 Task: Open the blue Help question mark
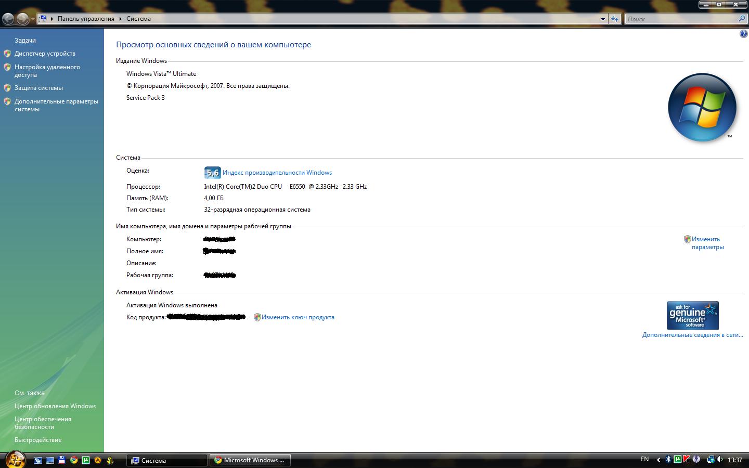743,34
